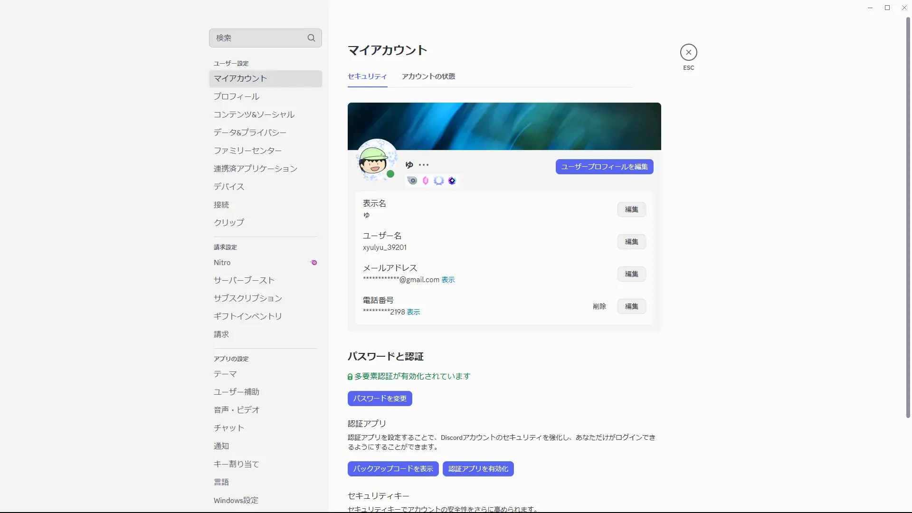
Task: Click the green online status indicator
Action: pyautogui.click(x=390, y=174)
